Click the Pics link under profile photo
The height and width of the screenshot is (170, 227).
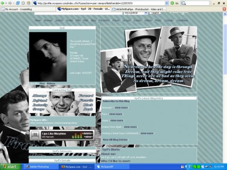click(x=42, y=83)
